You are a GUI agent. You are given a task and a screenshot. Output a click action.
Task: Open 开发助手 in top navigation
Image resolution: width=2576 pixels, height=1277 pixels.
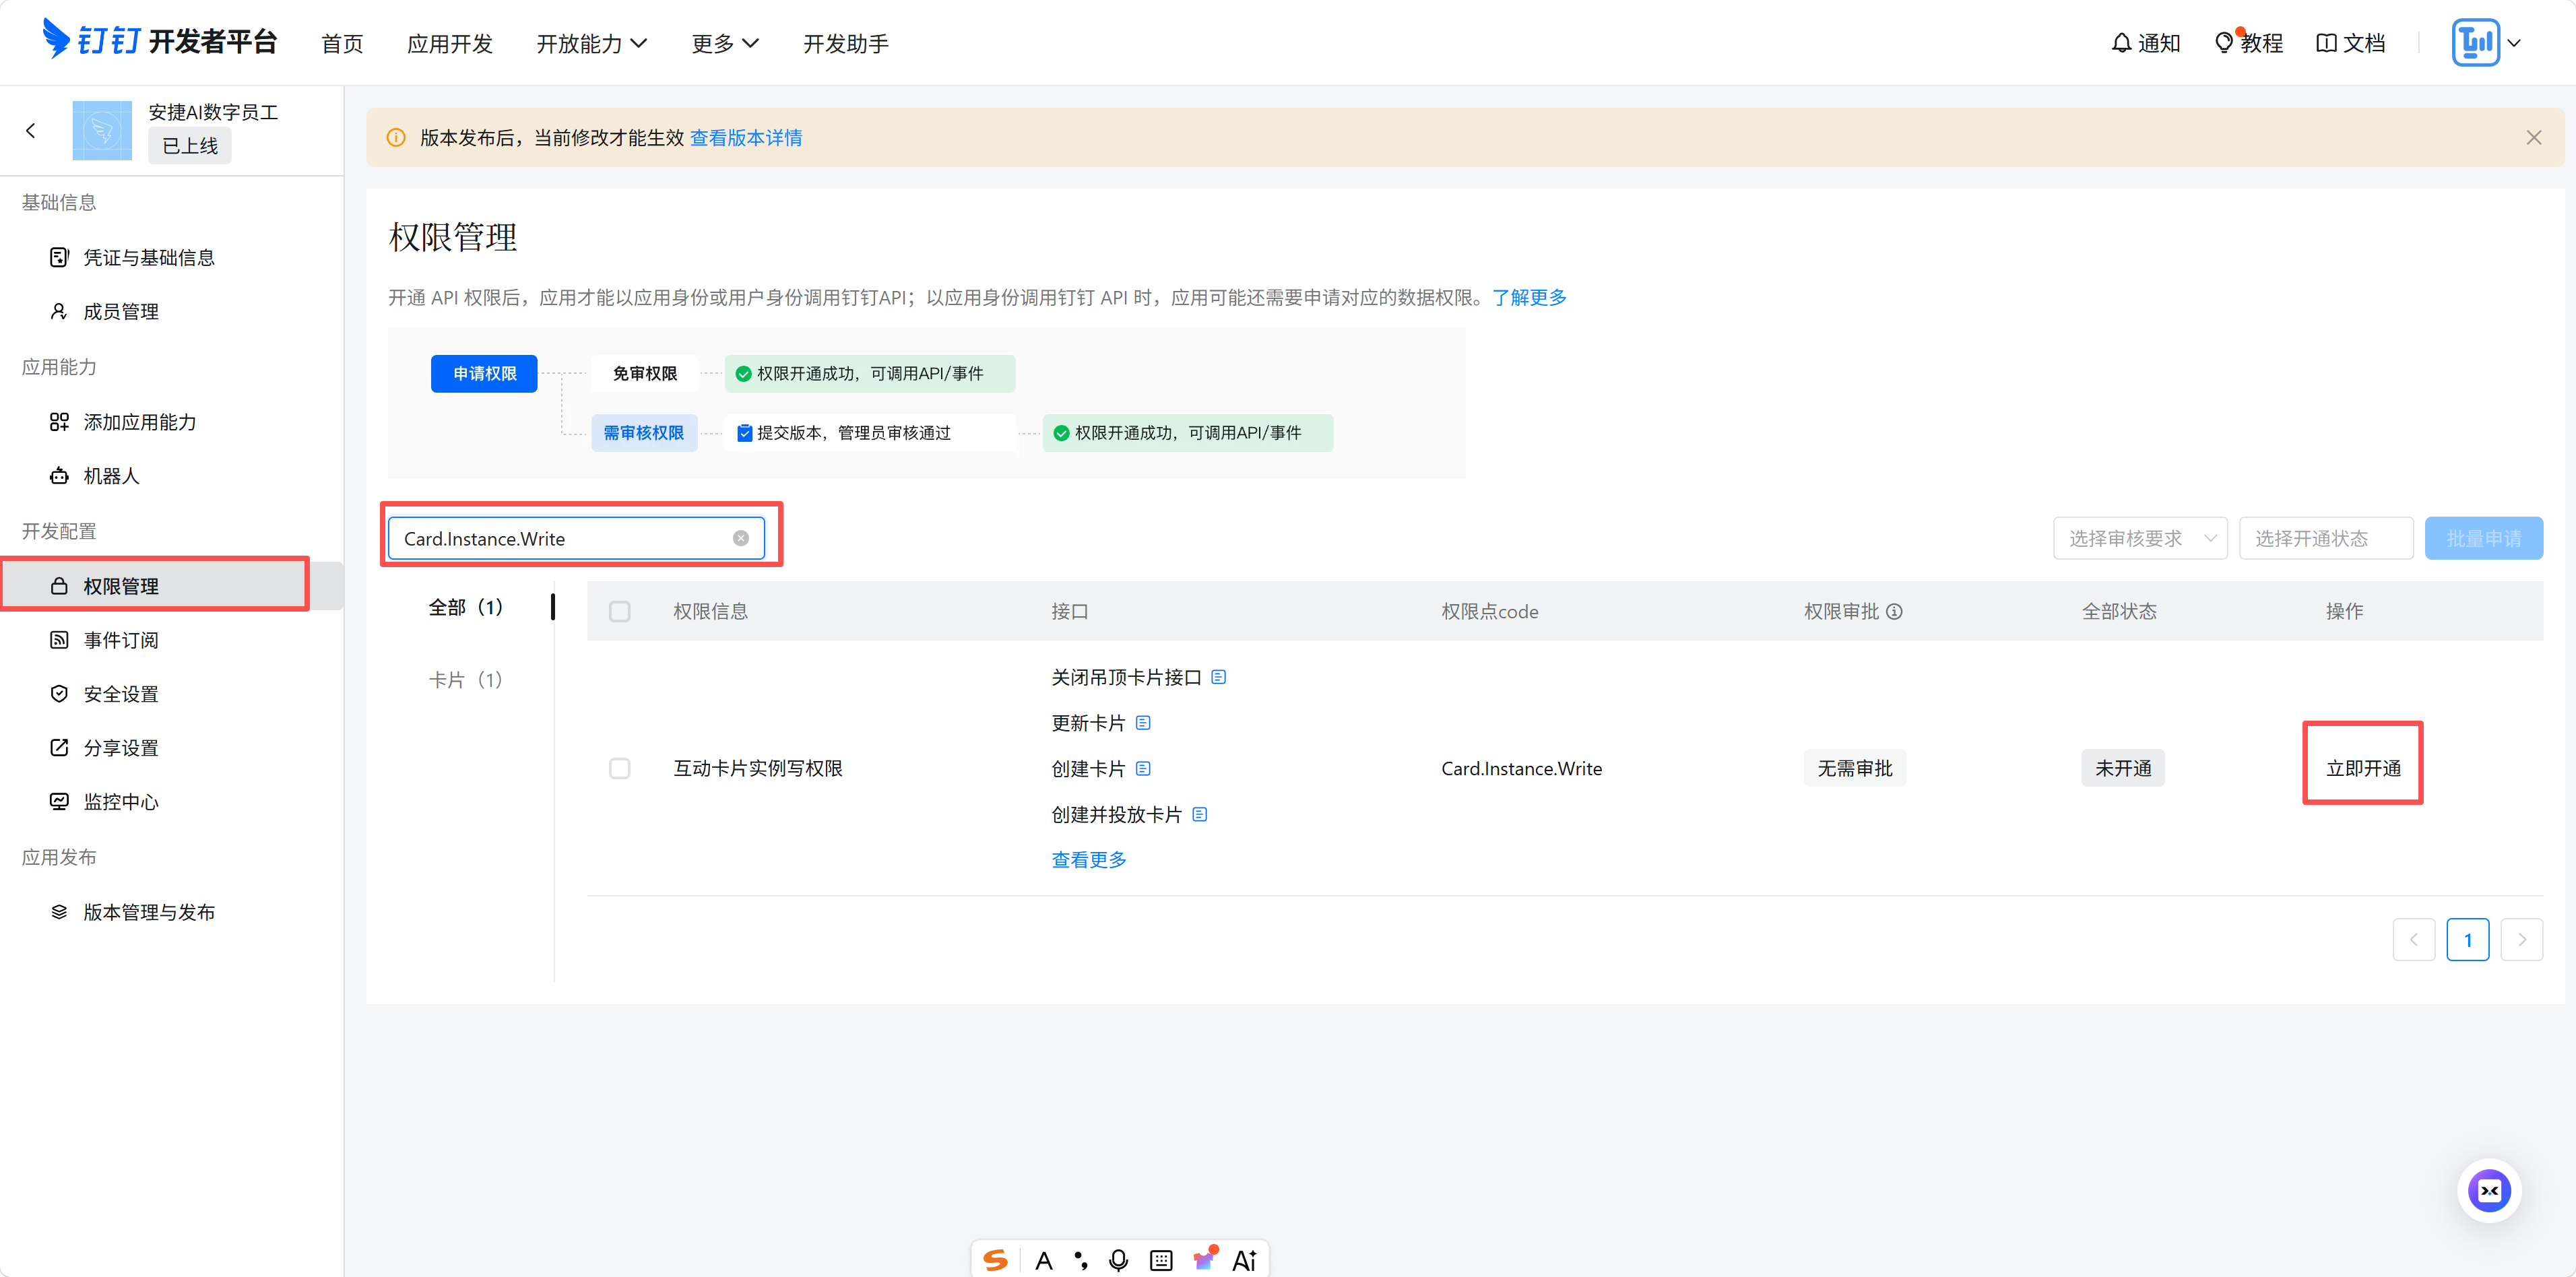[846, 43]
